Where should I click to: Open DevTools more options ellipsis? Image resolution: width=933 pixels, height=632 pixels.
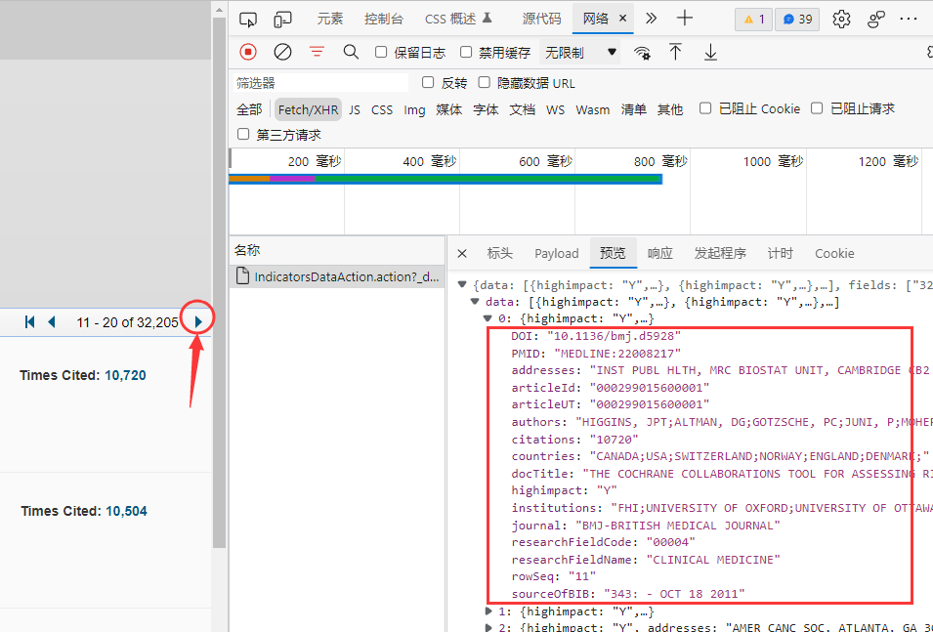tap(909, 19)
